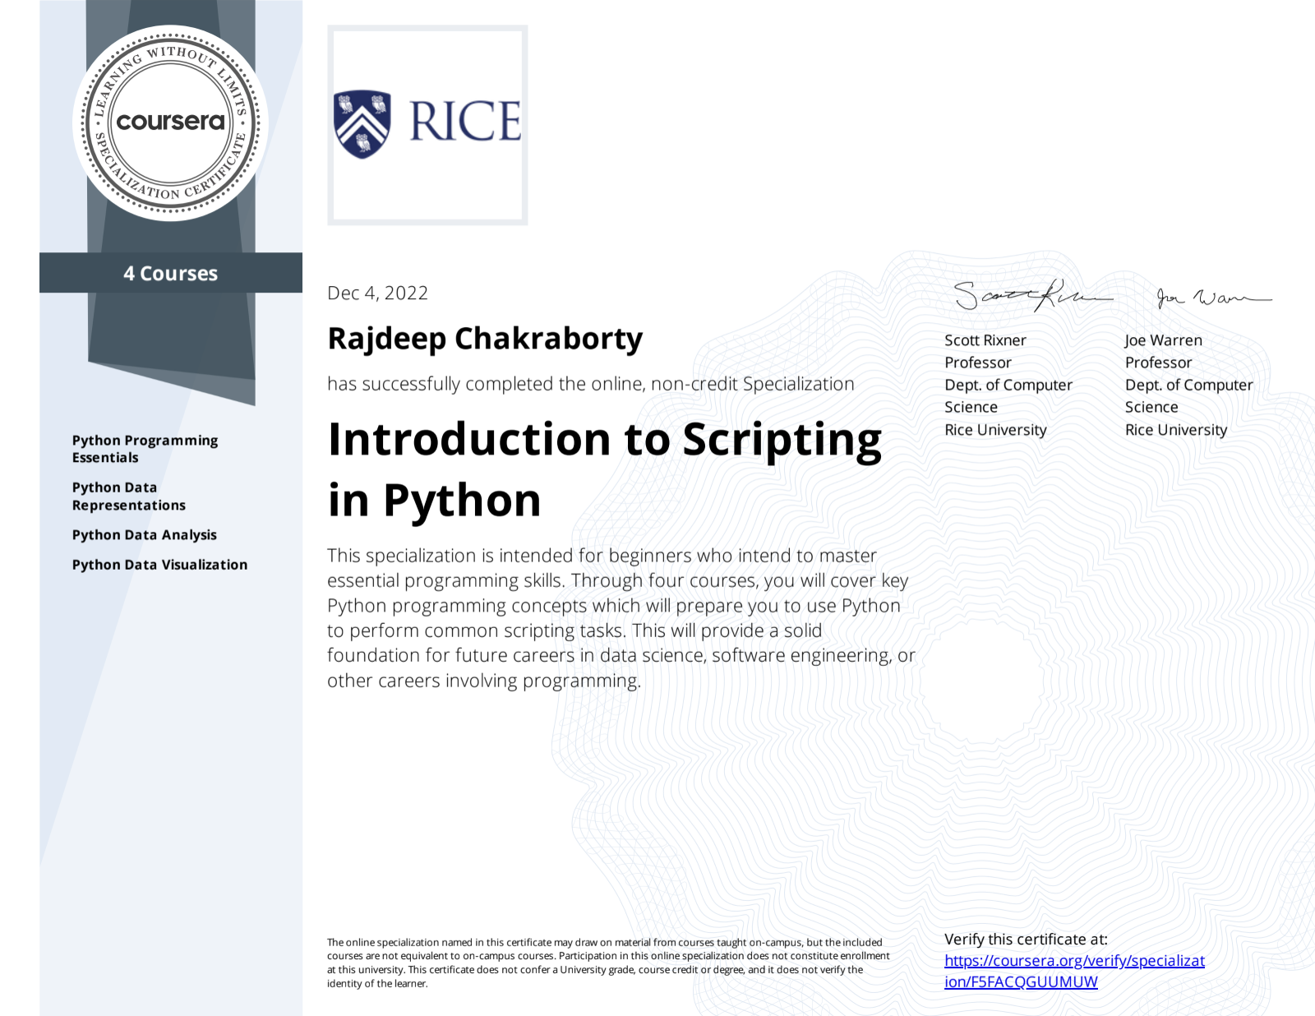The height and width of the screenshot is (1016, 1315).
Task: Click the specialization description paragraph
Action: [x=621, y=618]
